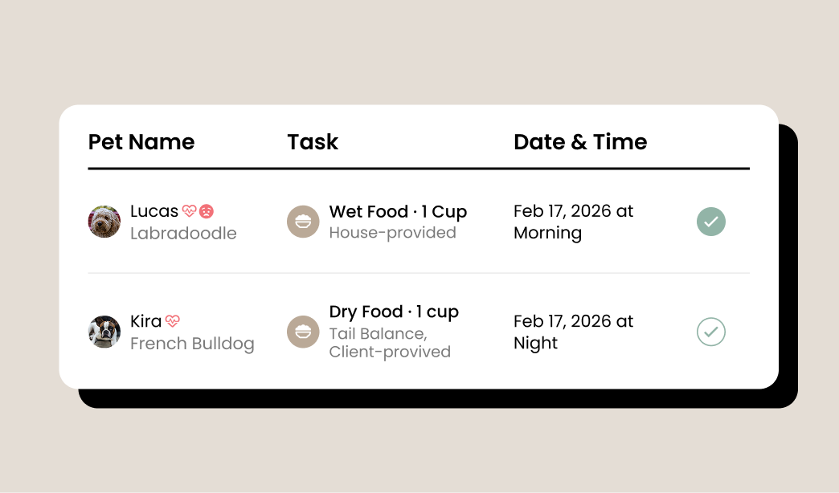
Task: Click the food bowl icon for Wet Food
Action: [x=303, y=222]
